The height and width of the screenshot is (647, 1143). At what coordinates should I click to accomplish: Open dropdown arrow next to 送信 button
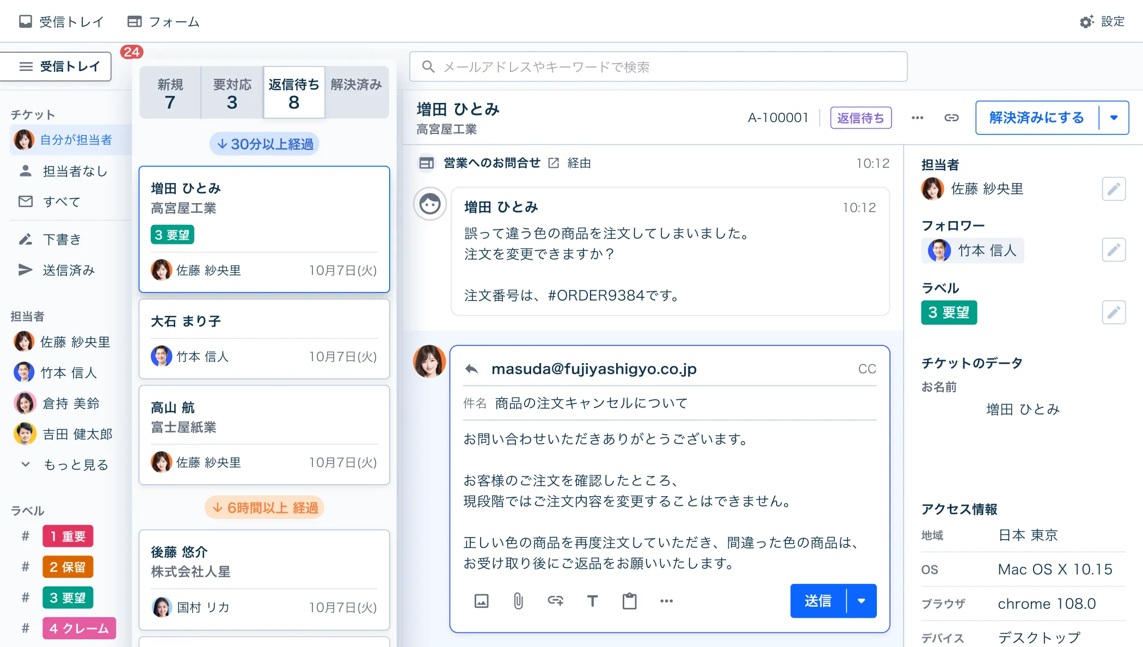pos(862,601)
